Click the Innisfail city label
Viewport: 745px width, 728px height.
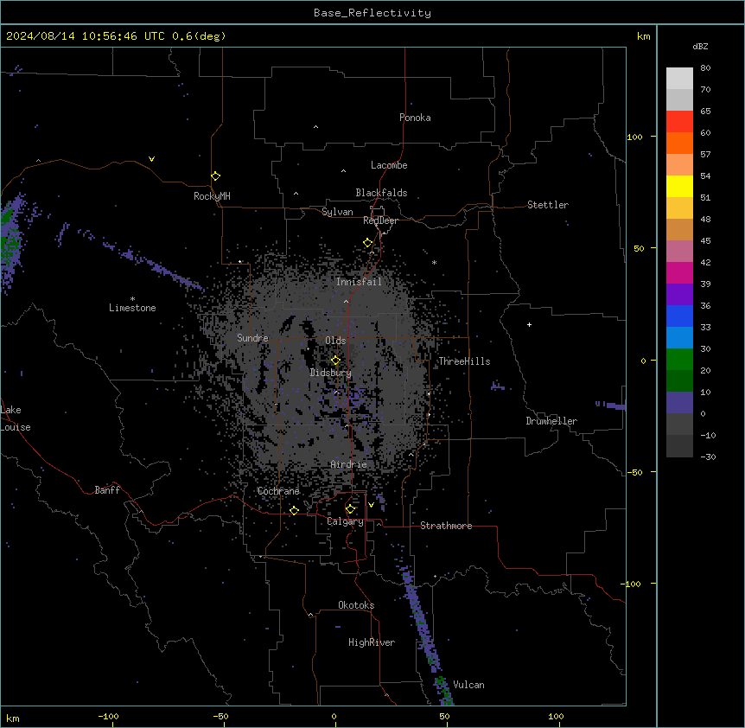pyautogui.click(x=359, y=282)
